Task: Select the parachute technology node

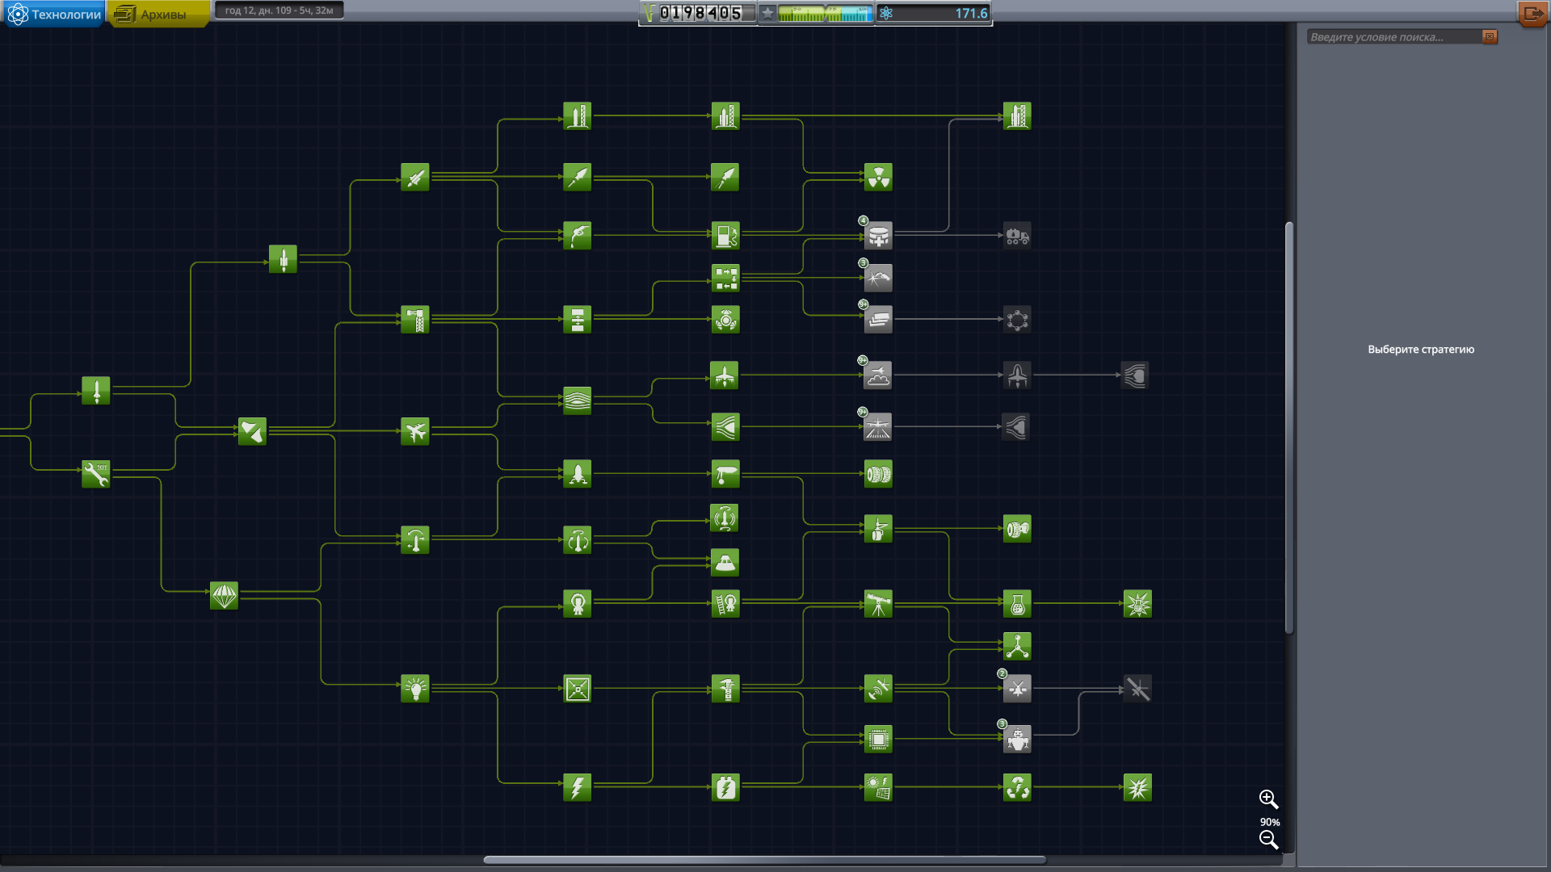Action: pos(224,596)
